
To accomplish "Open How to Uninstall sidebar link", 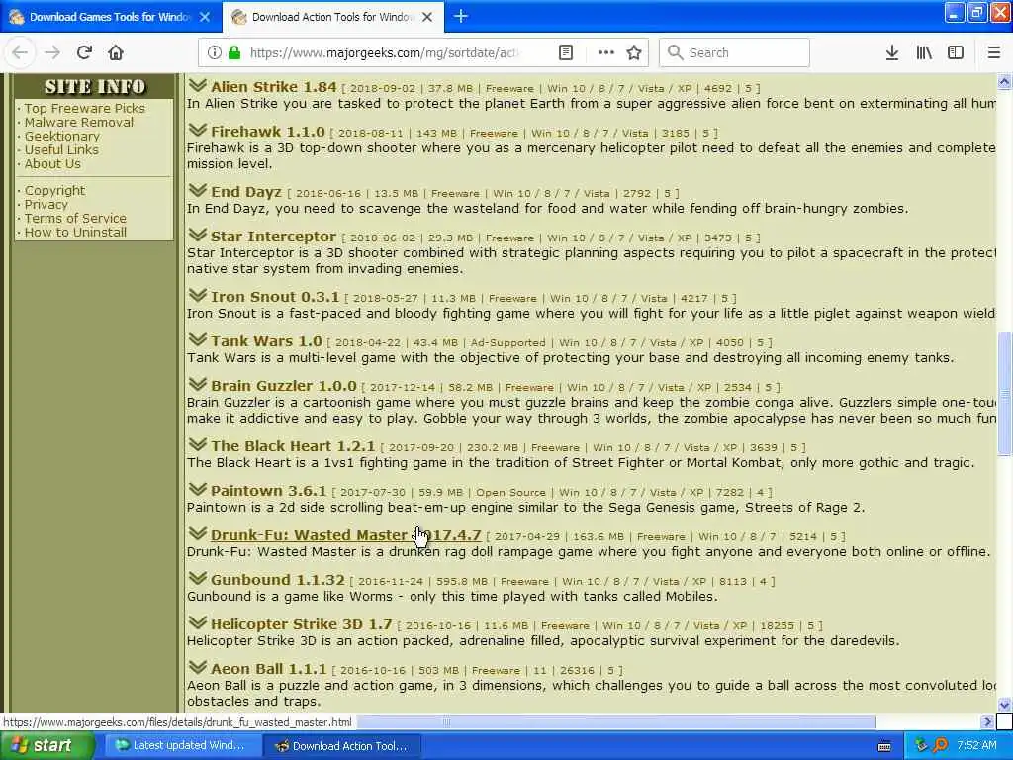I will pyautogui.click(x=75, y=232).
